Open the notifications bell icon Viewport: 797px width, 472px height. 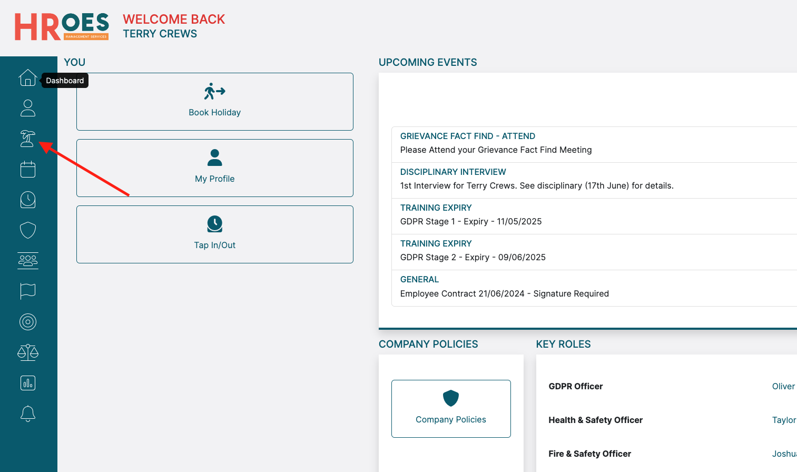[x=28, y=414]
